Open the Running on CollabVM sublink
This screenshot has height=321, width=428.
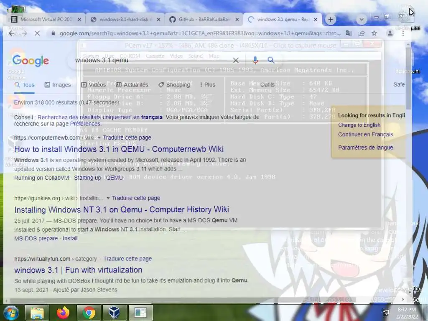point(41,178)
